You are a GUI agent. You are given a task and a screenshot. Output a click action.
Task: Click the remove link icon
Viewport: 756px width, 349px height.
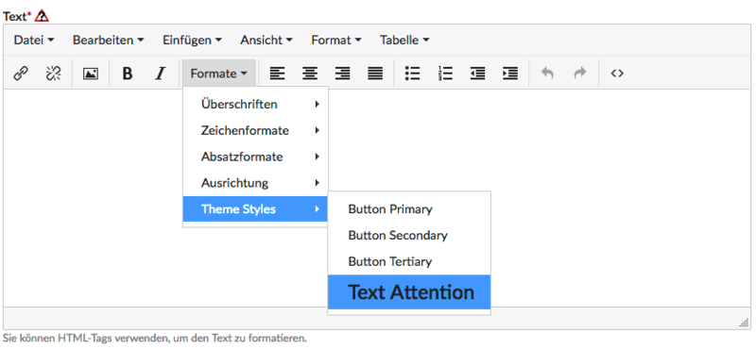(x=53, y=74)
